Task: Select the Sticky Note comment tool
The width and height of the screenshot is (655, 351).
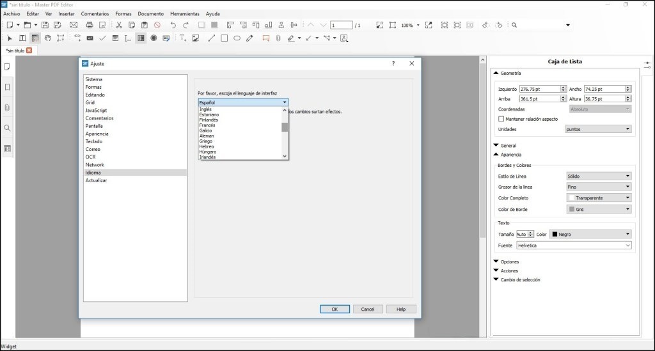Action: click(265, 38)
